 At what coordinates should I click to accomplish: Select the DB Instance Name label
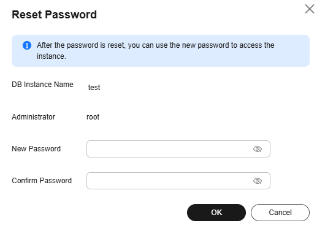(x=42, y=85)
